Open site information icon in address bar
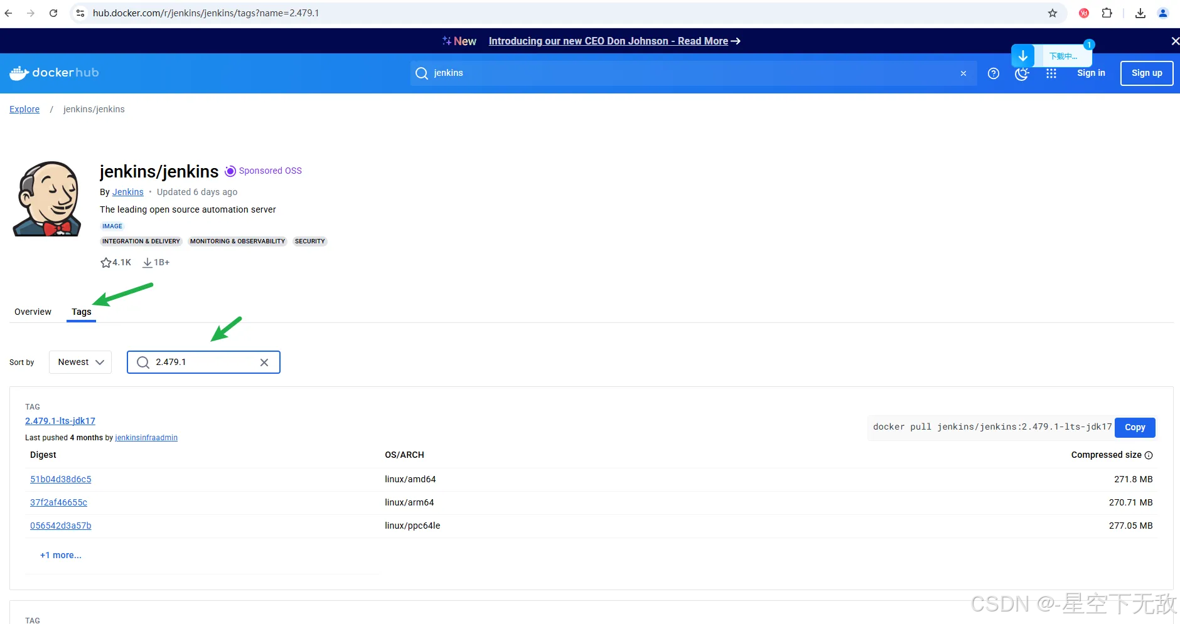Image resolution: width=1180 pixels, height=624 pixels. coord(80,13)
